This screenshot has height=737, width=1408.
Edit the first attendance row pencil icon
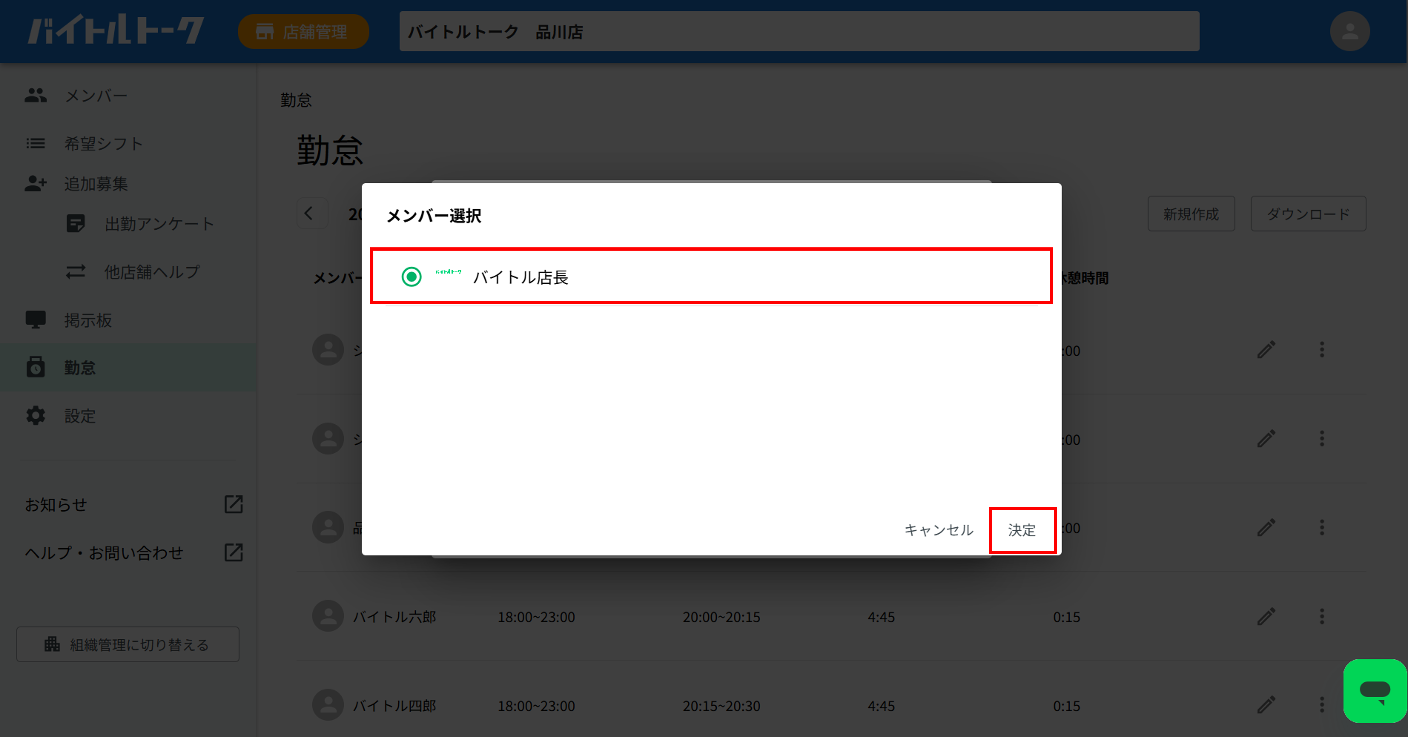tap(1266, 350)
